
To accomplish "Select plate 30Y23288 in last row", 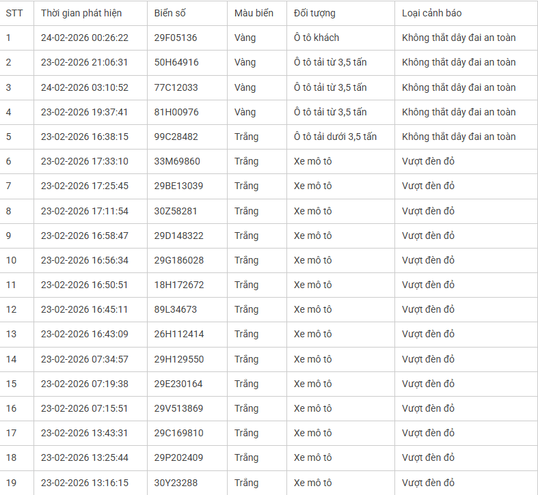I will point(176,483).
